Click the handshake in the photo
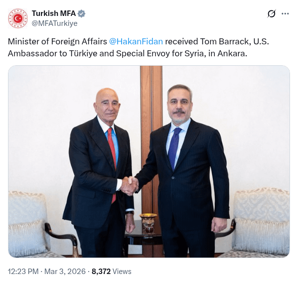 [x=129, y=186]
